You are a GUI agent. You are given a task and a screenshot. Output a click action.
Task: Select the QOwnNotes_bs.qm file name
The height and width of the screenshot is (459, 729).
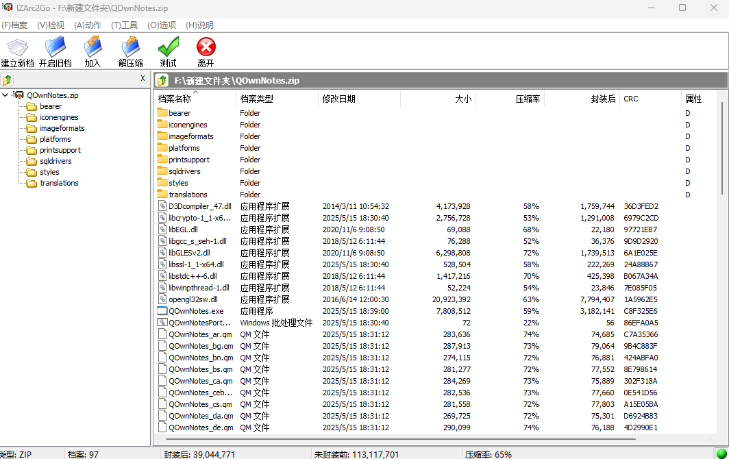tap(201, 369)
